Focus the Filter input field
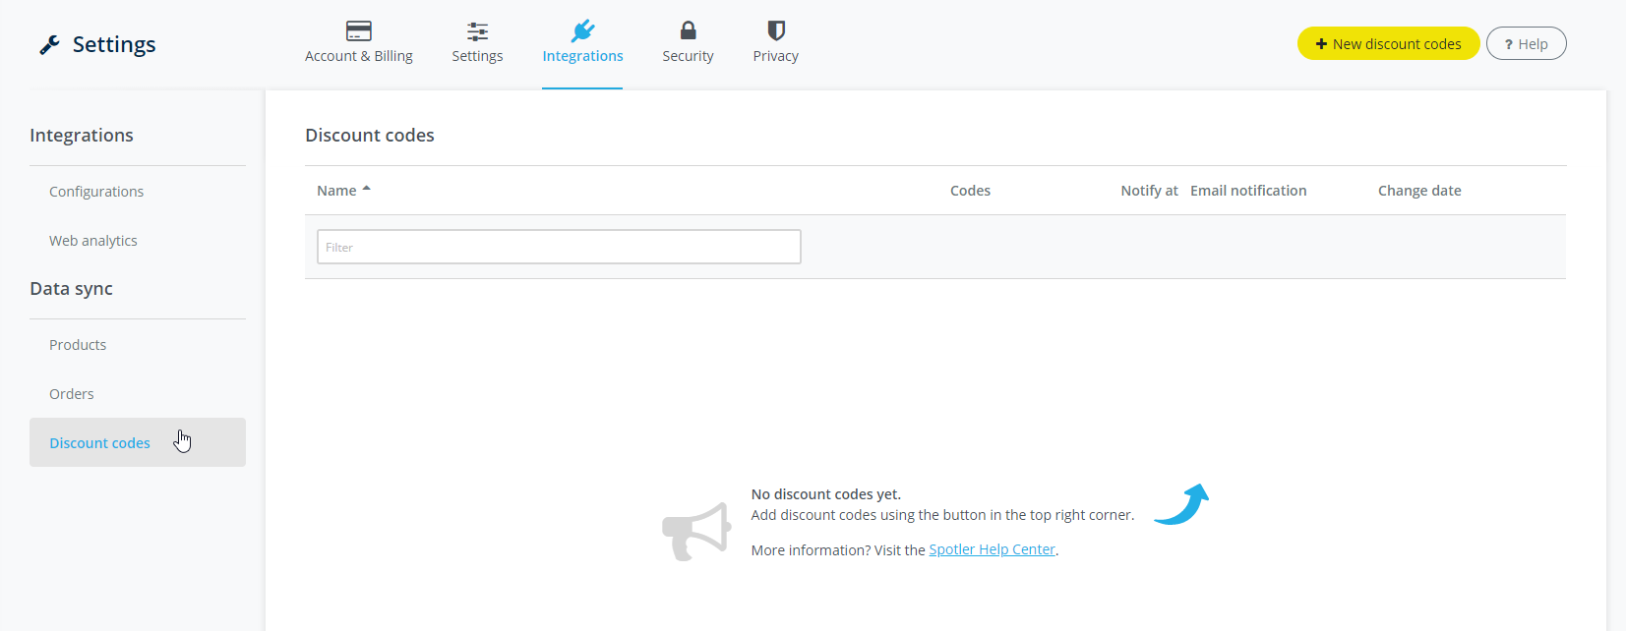1626x631 pixels. 559,247
